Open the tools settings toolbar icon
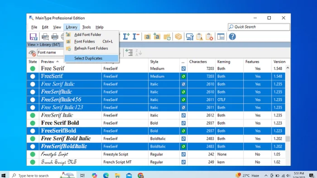The image size is (317, 178). coord(190,37)
